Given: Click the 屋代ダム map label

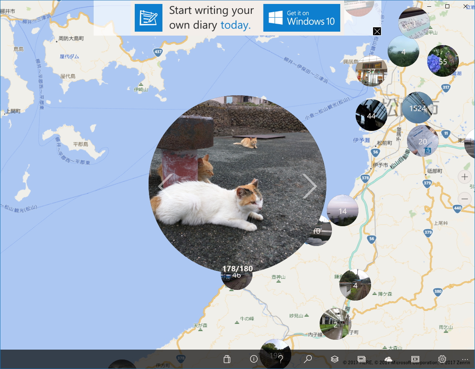Looking at the screenshot, I should (x=69, y=57).
